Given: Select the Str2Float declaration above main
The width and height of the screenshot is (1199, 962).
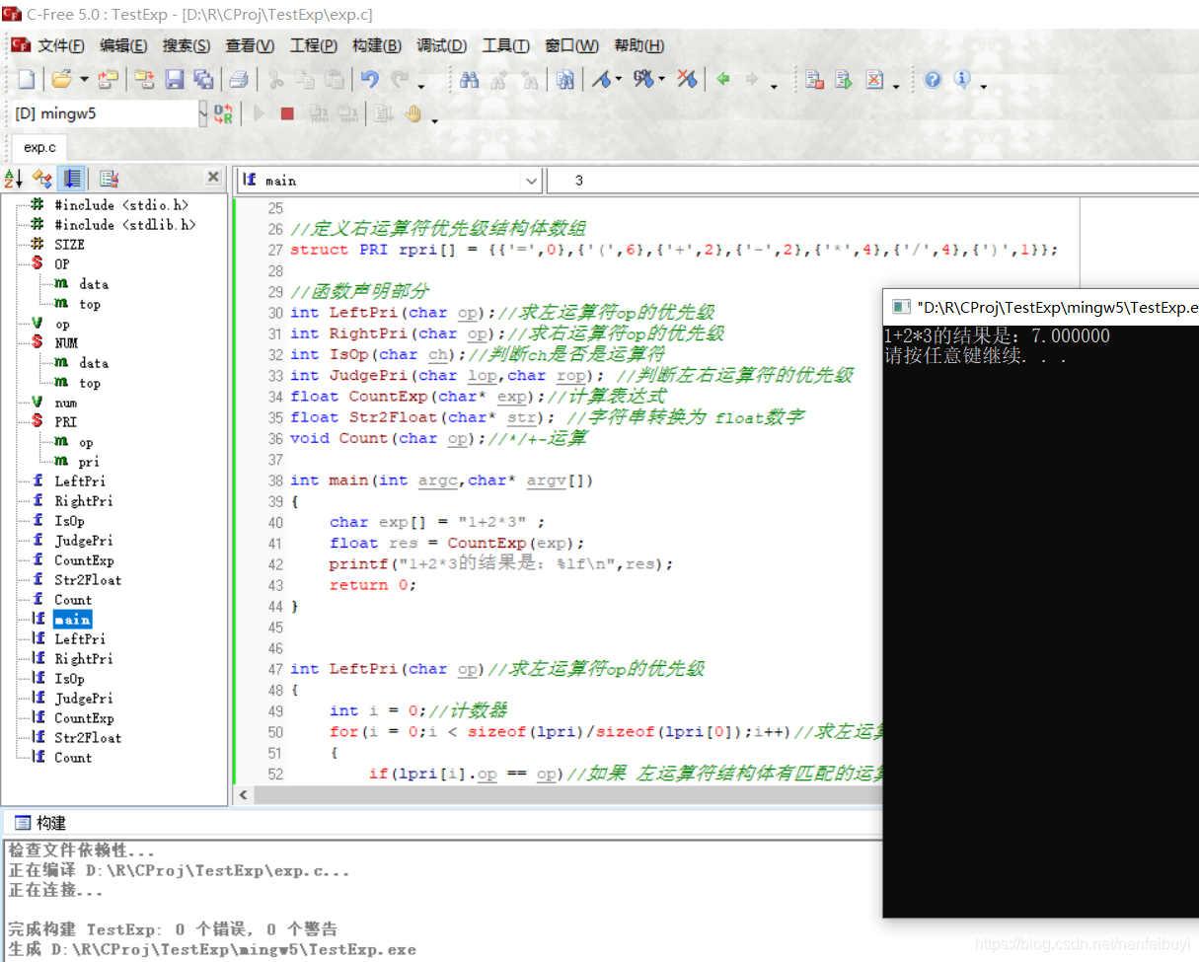Looking at the screenshot, I should tap(88, 580).
